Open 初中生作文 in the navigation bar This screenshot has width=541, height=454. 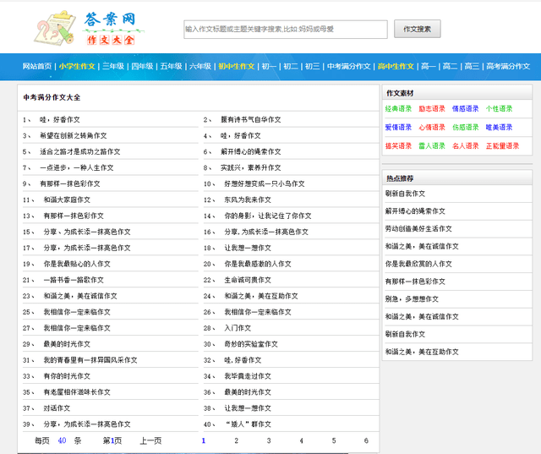tap(237, 66)
